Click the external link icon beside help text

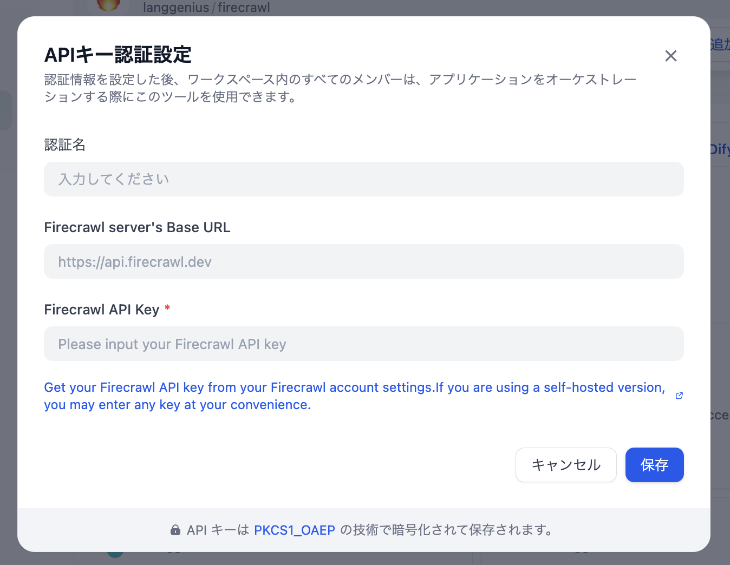679,396
